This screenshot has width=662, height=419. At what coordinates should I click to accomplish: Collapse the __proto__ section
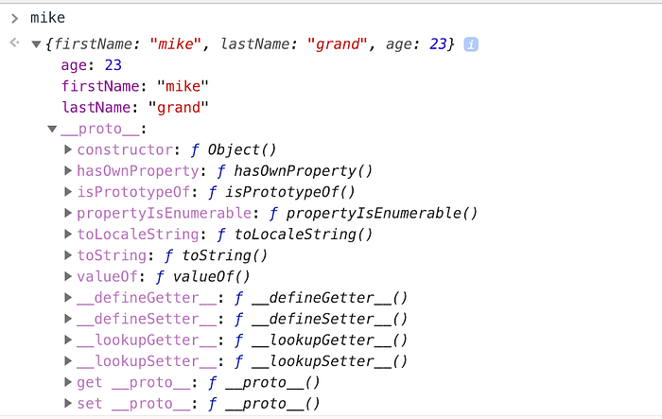pyautogui.click(x=53, y=129)
